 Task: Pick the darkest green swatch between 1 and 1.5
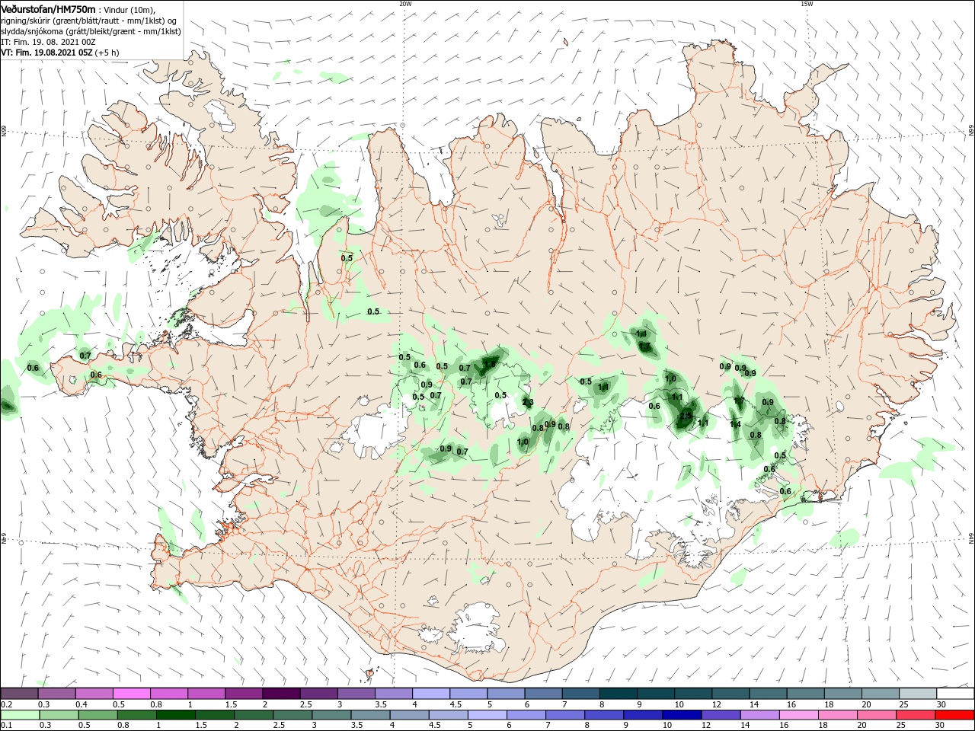click(x=176, y=715)
